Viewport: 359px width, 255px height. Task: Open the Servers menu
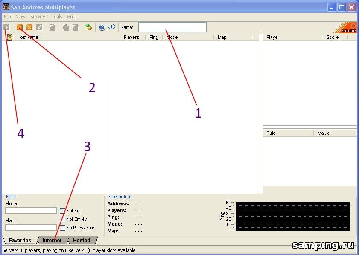[x=38, y=17]
